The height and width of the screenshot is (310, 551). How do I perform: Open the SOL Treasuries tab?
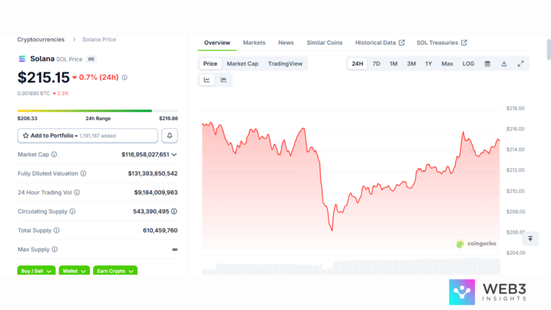(x=442, y=43)
